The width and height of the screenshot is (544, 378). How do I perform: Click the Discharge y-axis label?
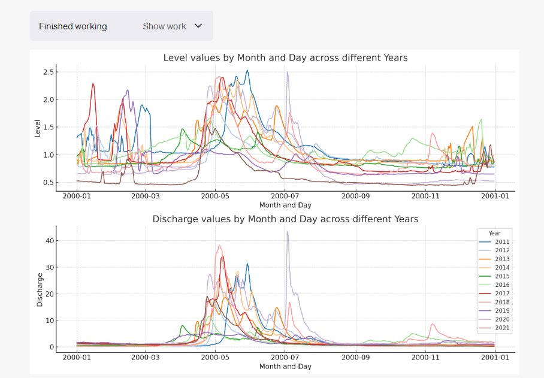[40, 290]
